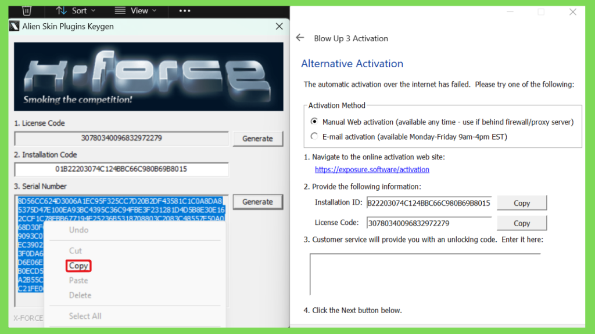Image resolution: width=595 pixels, height=334 pixels.
Task: Click the Alternative Activation heading
Action: (352, 64)
